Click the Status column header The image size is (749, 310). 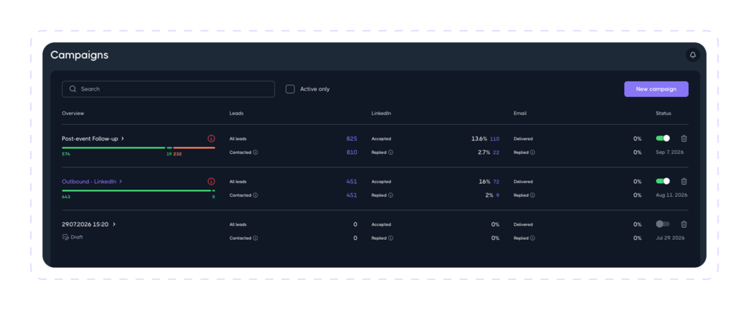tap(663, 113)
